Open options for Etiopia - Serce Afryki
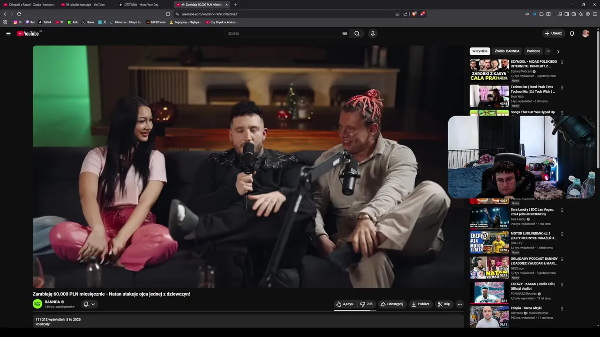The height and width of the screenshot is (337, 600). pos(562,309)
